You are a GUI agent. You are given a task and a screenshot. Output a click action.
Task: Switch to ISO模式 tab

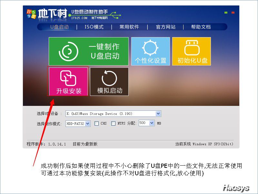pos(94,27)
